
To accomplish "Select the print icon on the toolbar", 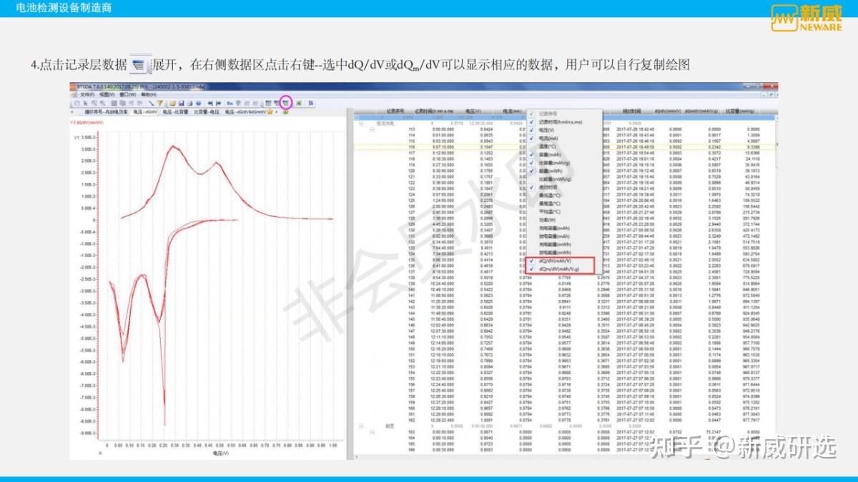I will [189, 103].
